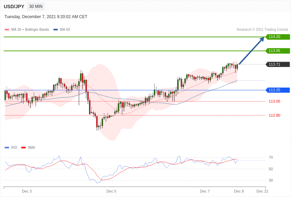Image resolution: width=291 pixels, height=197 pixels.
Task: Click the 114.20 green target price tag
Action: click(x=278, y=37)
